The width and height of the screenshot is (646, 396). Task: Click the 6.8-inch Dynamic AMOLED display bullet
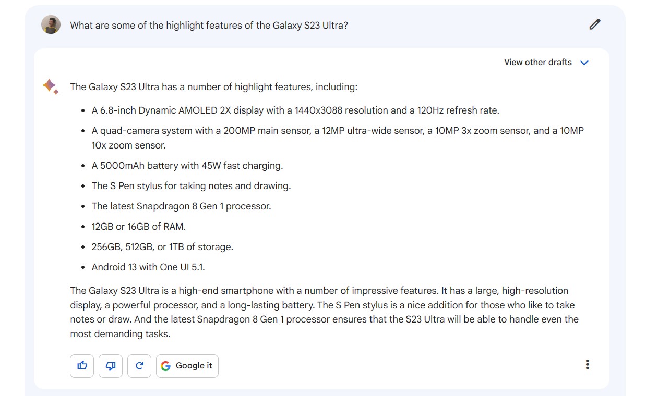[295, 110]
